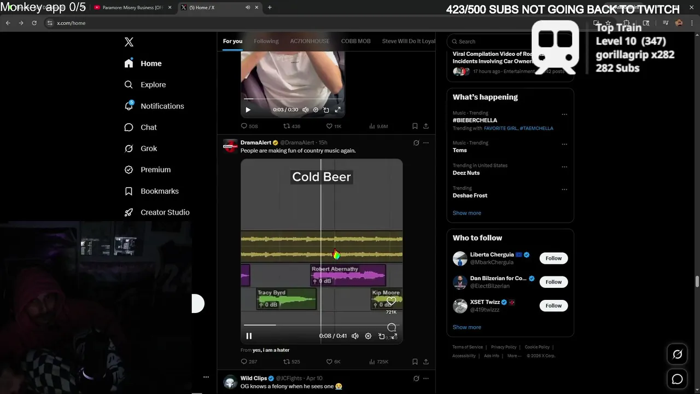Open settings gear of the top video
Image resolution: width=700 pixels, height=394 pixels.
(x=316, y=110)
